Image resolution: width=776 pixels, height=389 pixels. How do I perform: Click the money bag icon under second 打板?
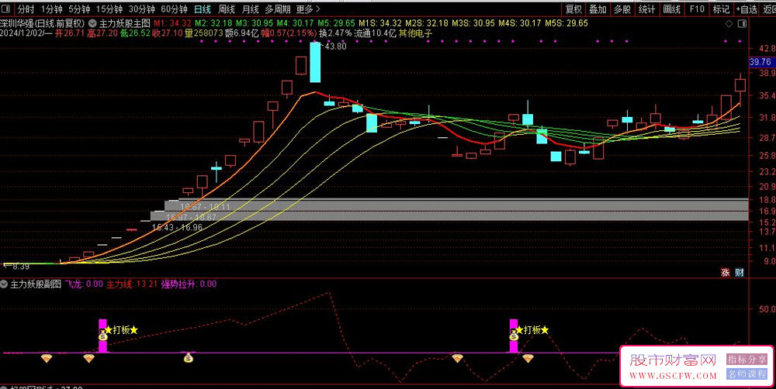click(x=514, y=336)
